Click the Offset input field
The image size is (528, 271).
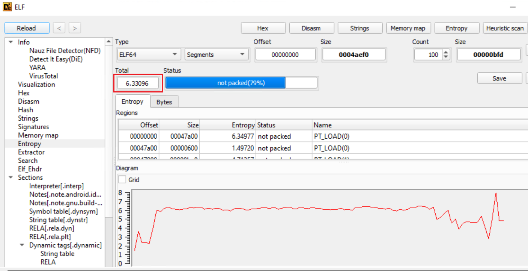tap(285, 55)
